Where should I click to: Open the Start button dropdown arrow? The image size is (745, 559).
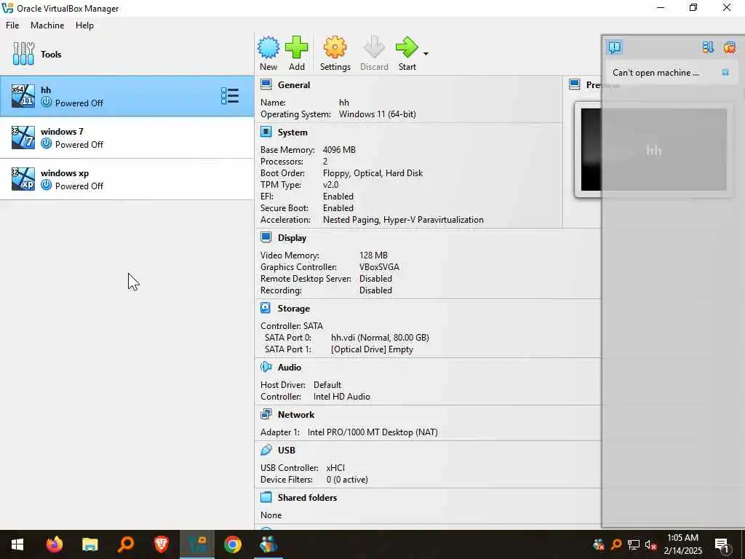[x=426, y=54]
